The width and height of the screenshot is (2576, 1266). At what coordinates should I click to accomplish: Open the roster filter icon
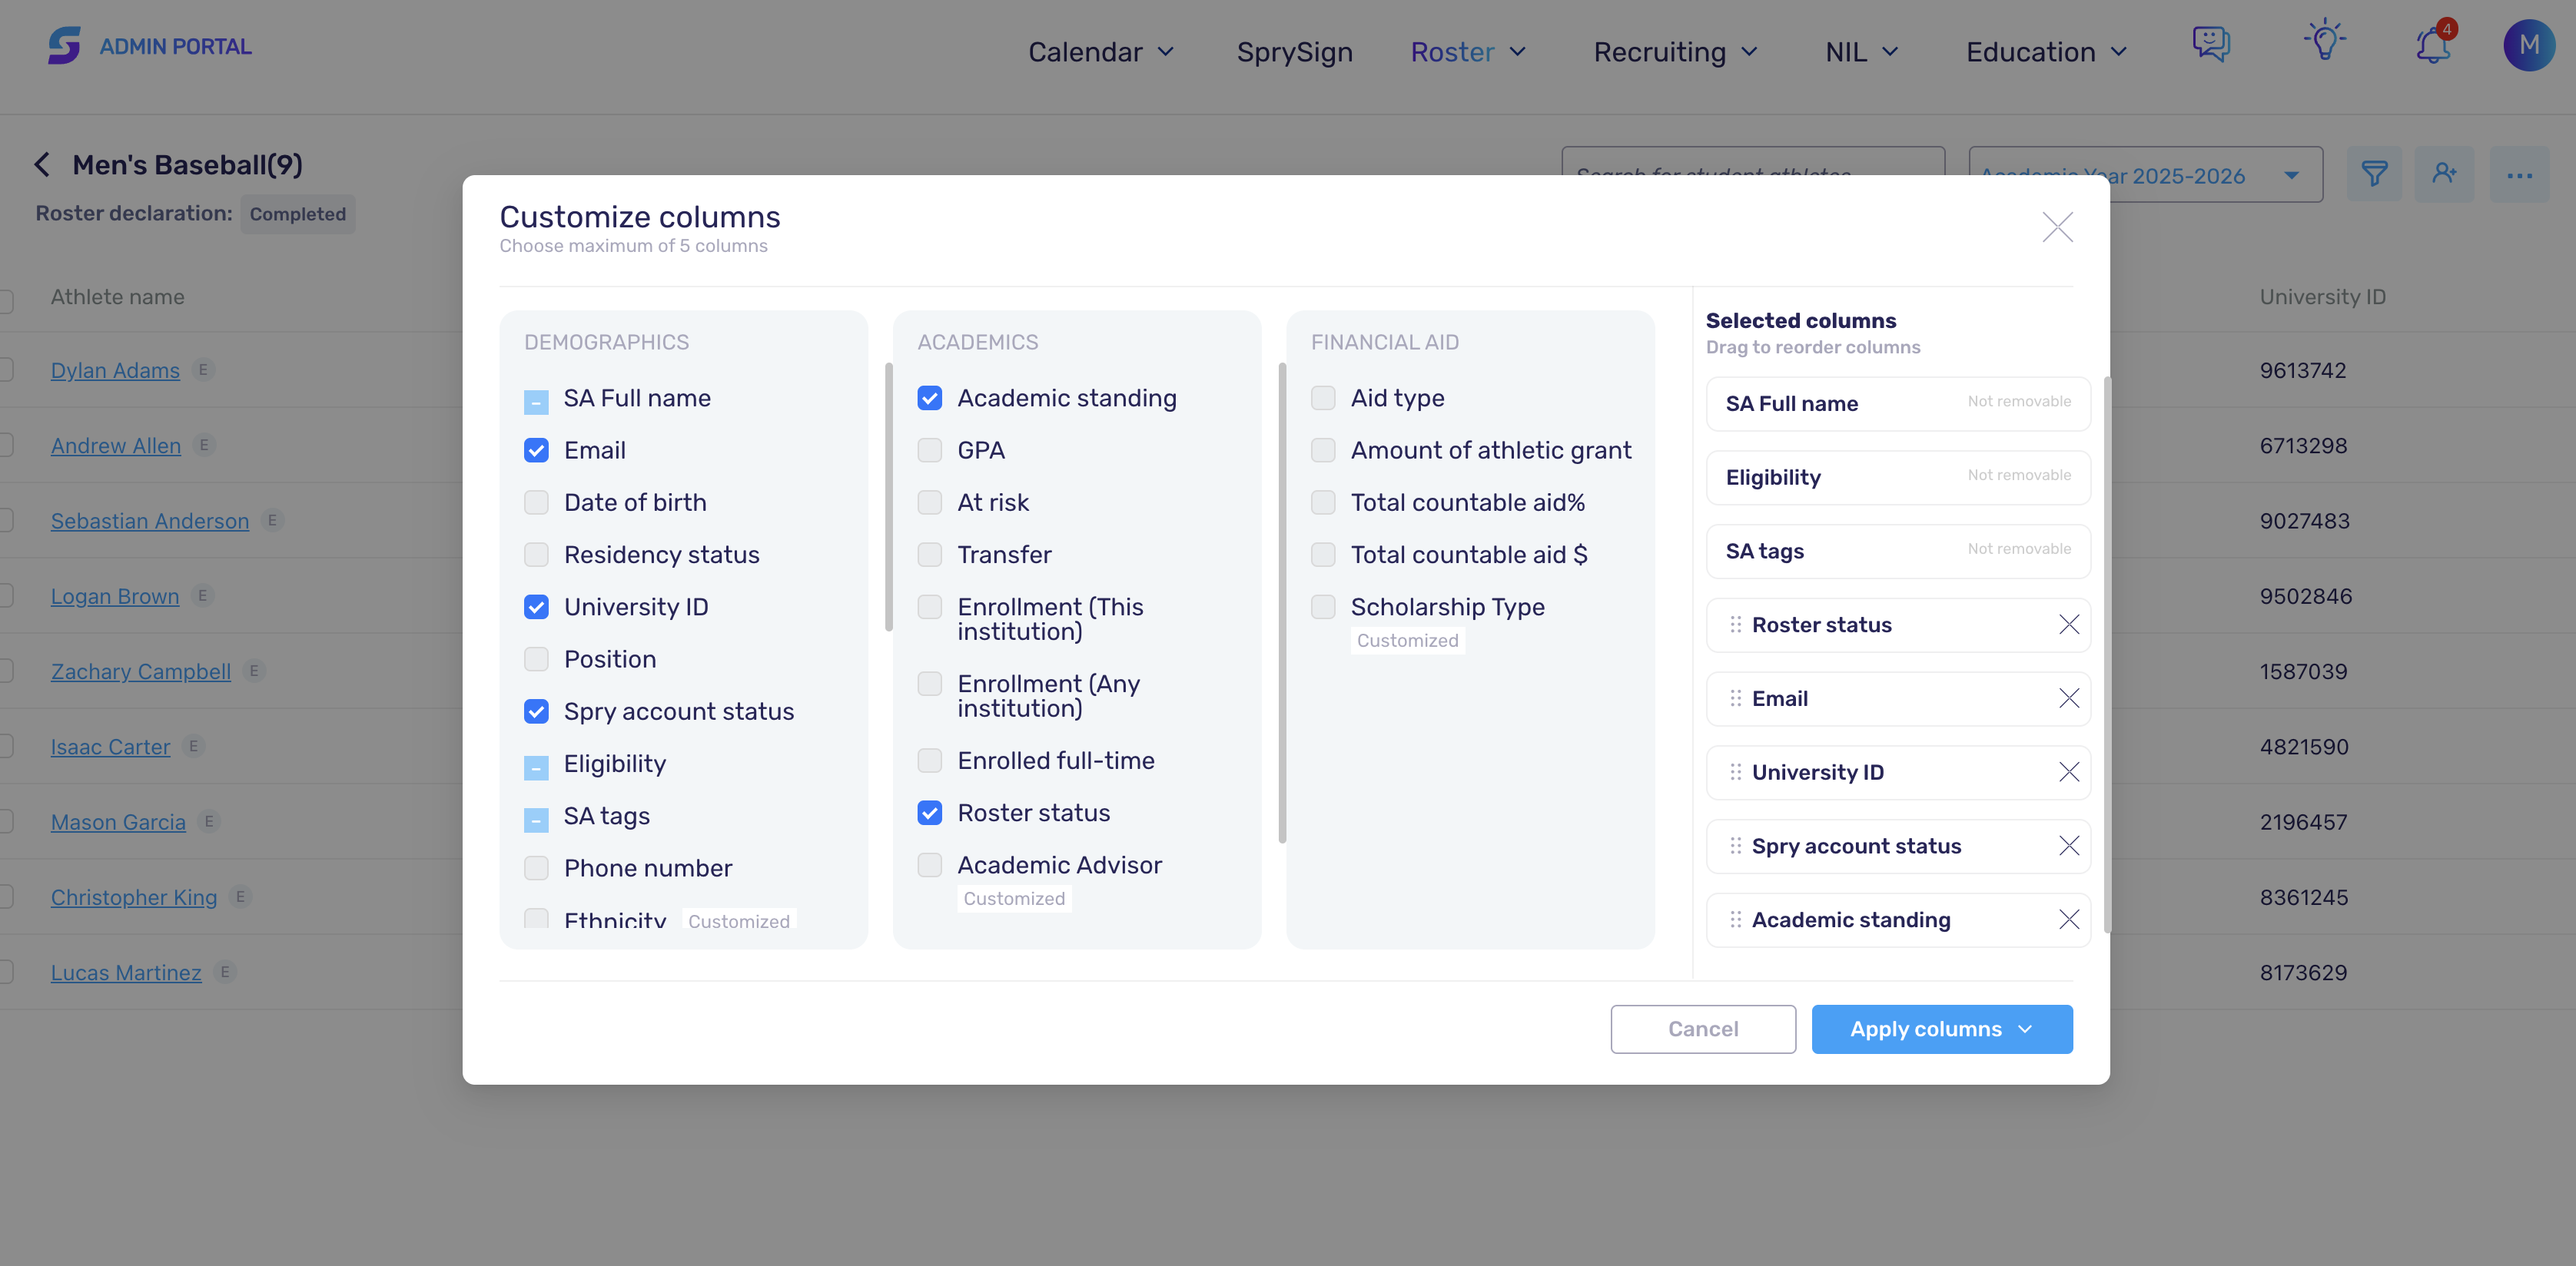coord(2374,175)
